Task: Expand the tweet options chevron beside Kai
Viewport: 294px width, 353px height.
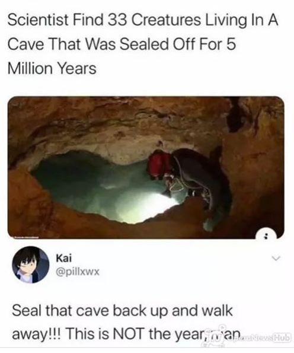Action: coord(276,259)
